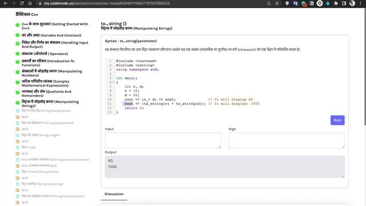This screenshot has width=366, height=206.
Task: Open the Discussion tab
Action: tap(114, 194)
